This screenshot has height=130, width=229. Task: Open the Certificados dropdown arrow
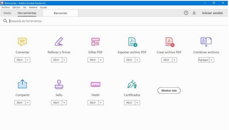137,103
